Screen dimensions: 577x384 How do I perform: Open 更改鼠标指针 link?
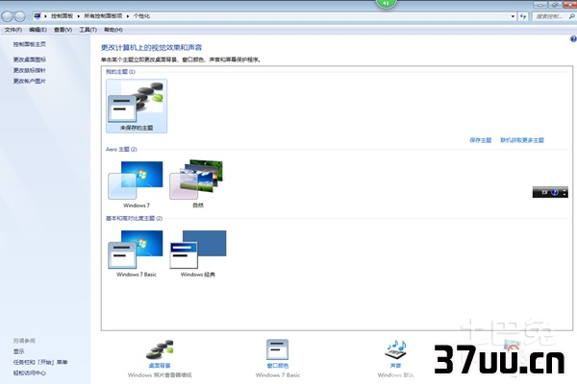[30, 70]
